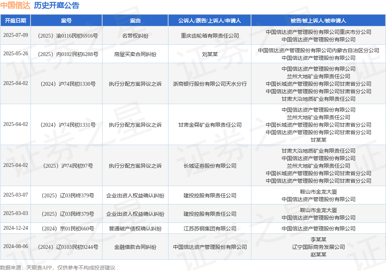Click the 公诉人/原告/上诉人/申请人 column header
Viewport: 386px width, 271px height.
(x=210, y=21)
